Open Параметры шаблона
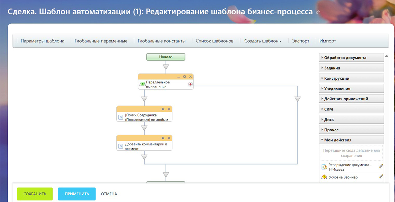 click(43, 41)
